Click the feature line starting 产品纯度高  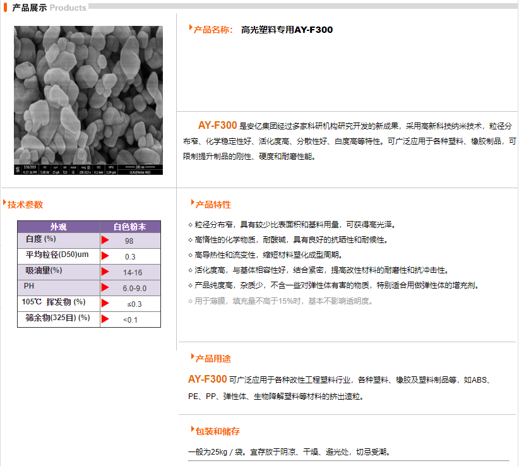click(333, 285)
